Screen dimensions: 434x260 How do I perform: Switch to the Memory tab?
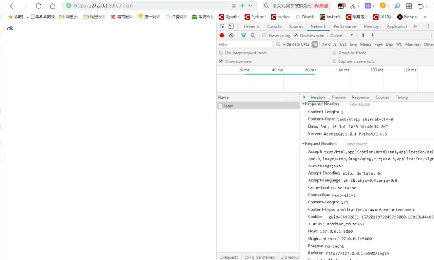pos(371,26)
